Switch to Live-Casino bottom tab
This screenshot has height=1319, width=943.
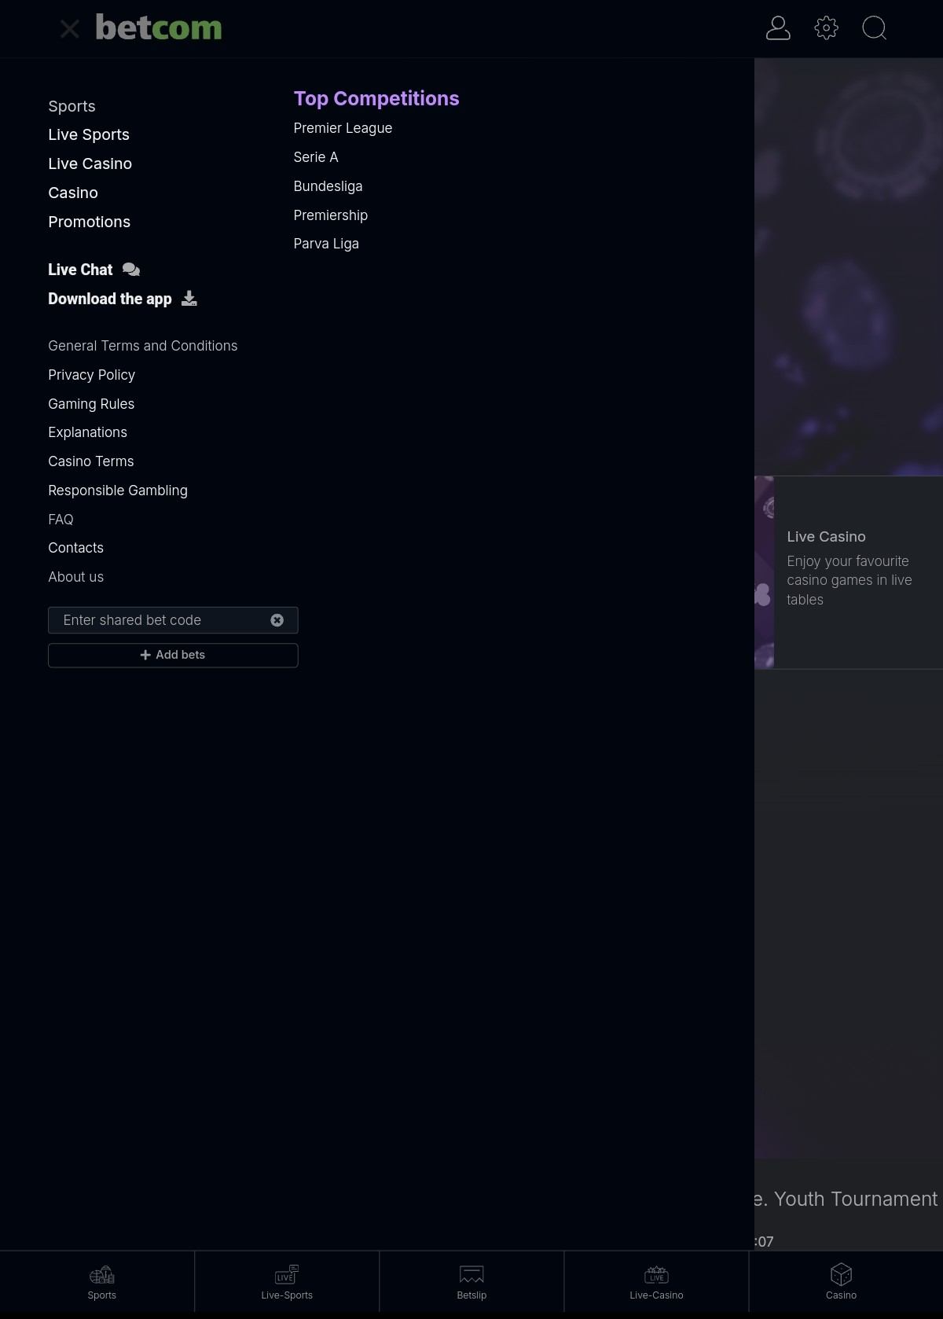[656, 1282]
